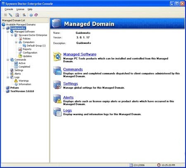Image resolution: width=186 pixels, height=168 pixels.
Task: Click the Managed Software icon in the tree
Action: point(12,32)
